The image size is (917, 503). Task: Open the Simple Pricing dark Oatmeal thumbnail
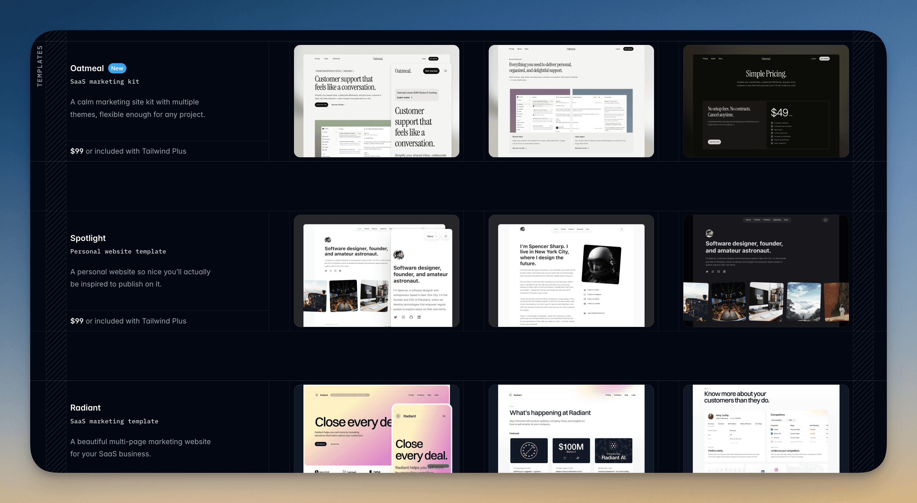pyautogui.click(x=766, y=101)
